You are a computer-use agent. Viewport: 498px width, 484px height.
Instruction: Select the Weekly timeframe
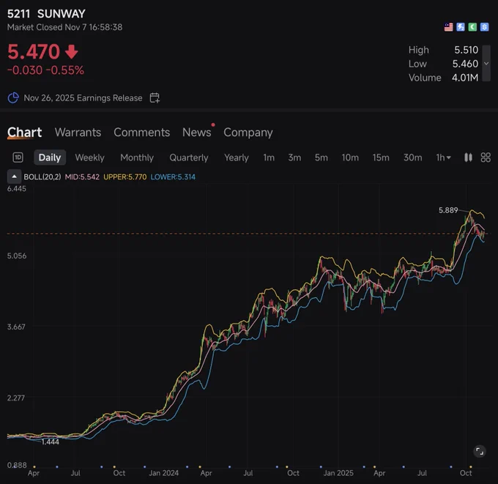click(89, 157)
